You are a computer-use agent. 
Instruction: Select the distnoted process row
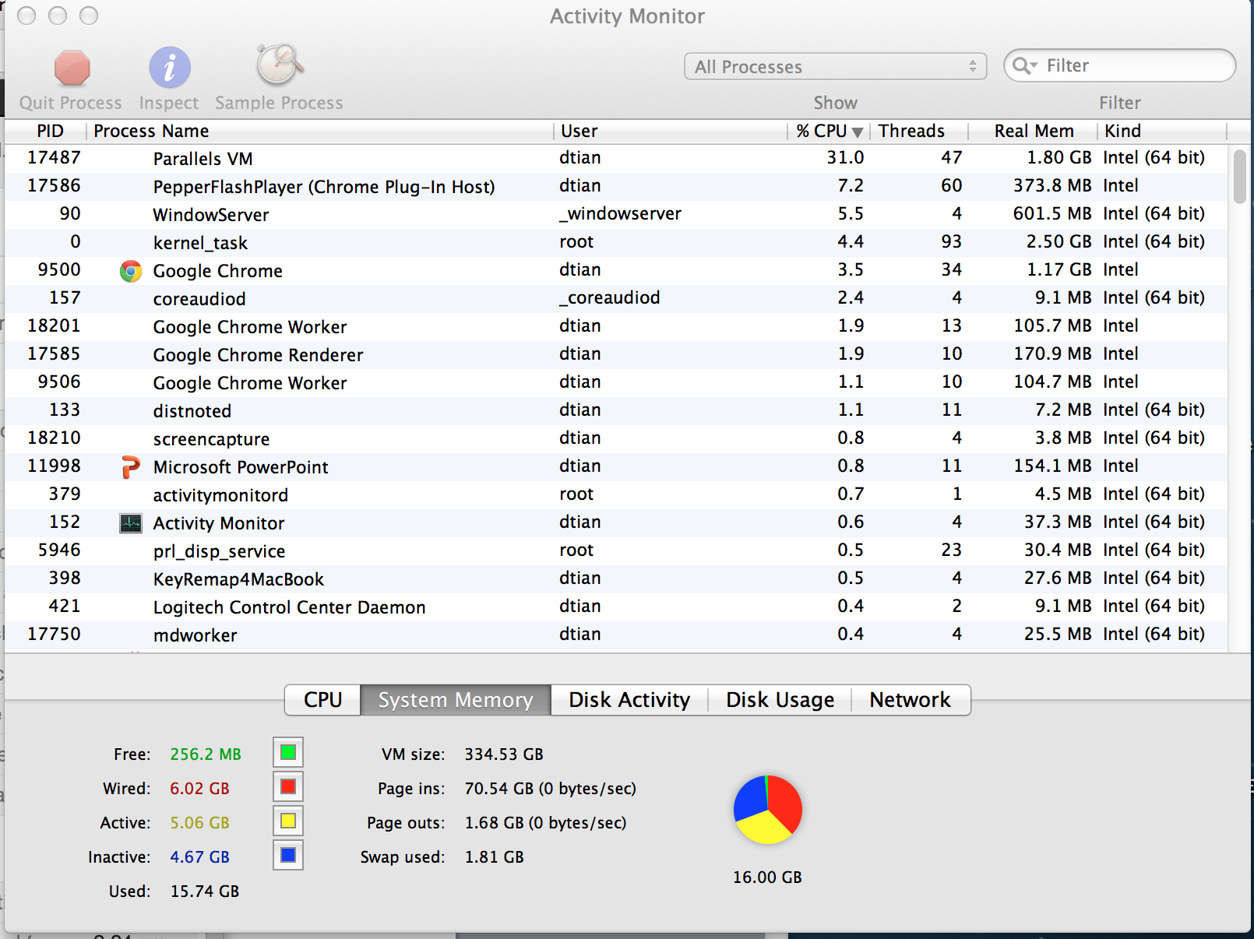(616, 410)
